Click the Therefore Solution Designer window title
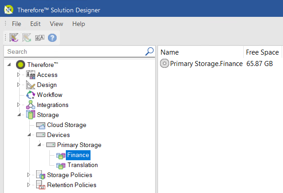 (x=59, y=10)
